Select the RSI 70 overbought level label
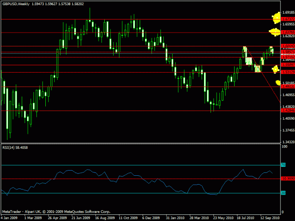Screen dimensions: 295x221 283,165
